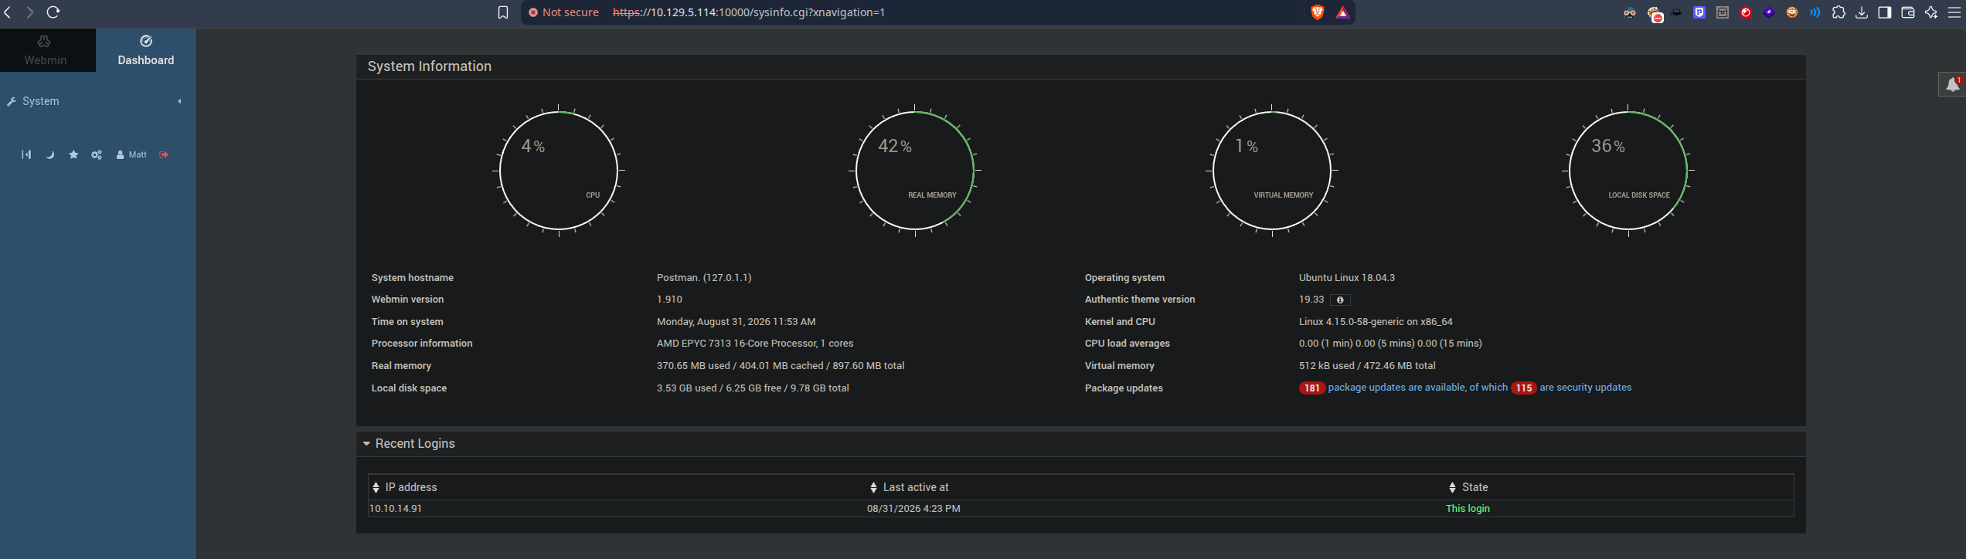Open the Leo AI sparkle icon

tap(1931, 12)
